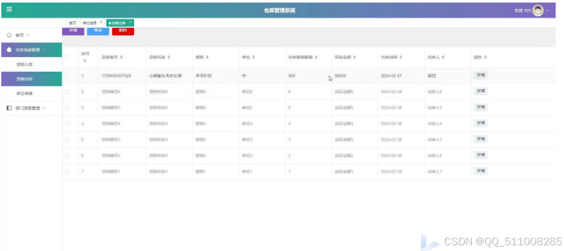Open 详情 for the 出库人4 row
The width and height of the screenshot is (564, 251).
(481, 123)
